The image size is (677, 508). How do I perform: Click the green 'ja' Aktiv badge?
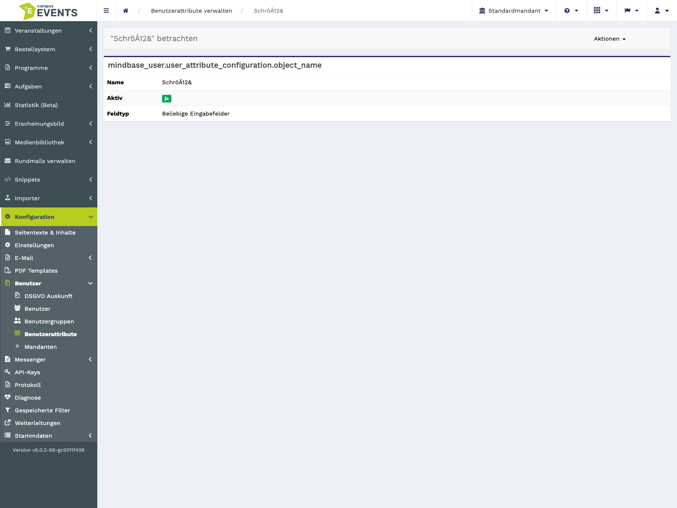coord(167,99)
